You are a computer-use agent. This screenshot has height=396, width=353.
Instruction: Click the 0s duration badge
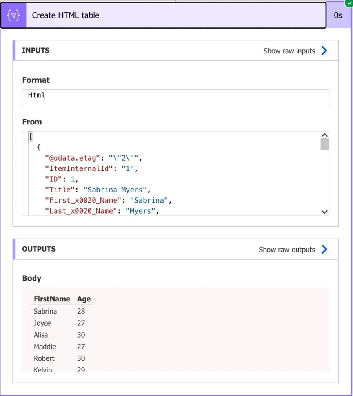pos(338,15)
